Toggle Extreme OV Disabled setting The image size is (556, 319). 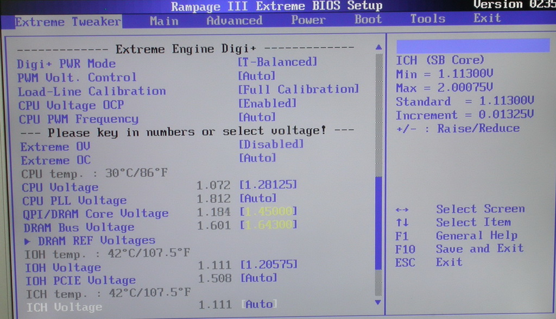click(x=271, y=144)
